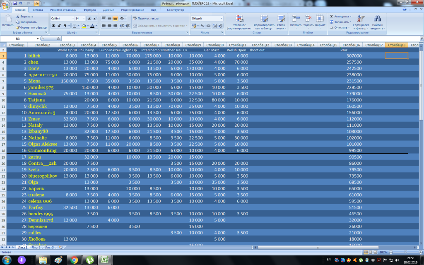424x265 pixels.
Task: Click the Paste (Вставить) clipboard icon
Action: coord(7,19)
